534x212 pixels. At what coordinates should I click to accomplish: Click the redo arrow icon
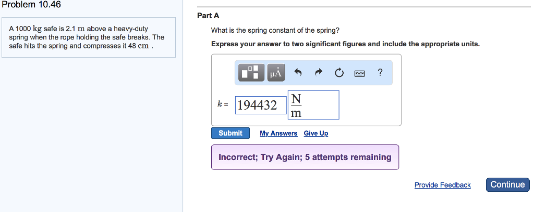319,73
